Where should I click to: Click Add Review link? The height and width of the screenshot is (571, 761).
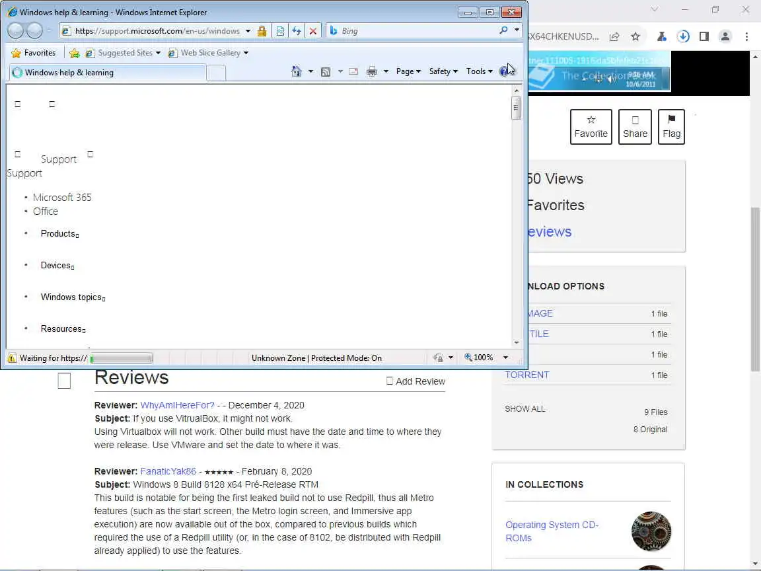point(416,381)
